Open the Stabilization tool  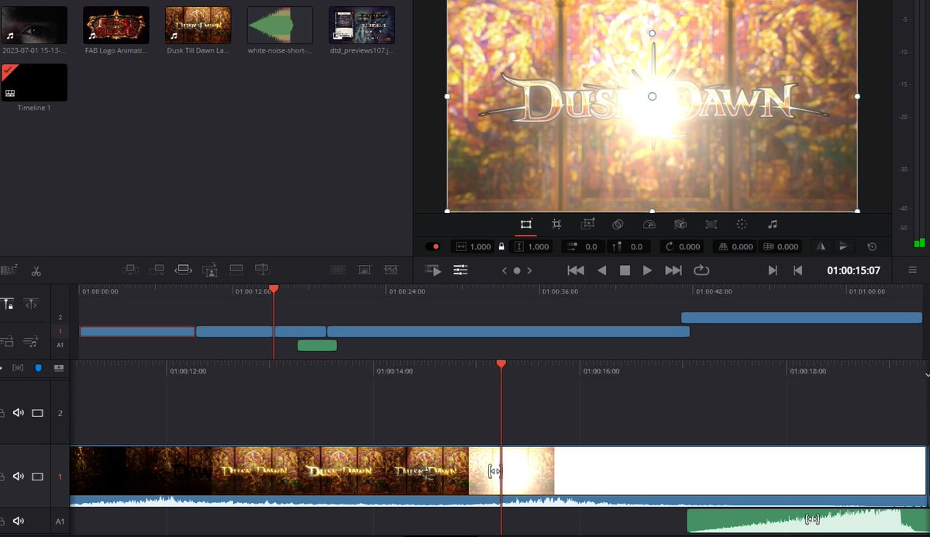[x=680, y=224]
